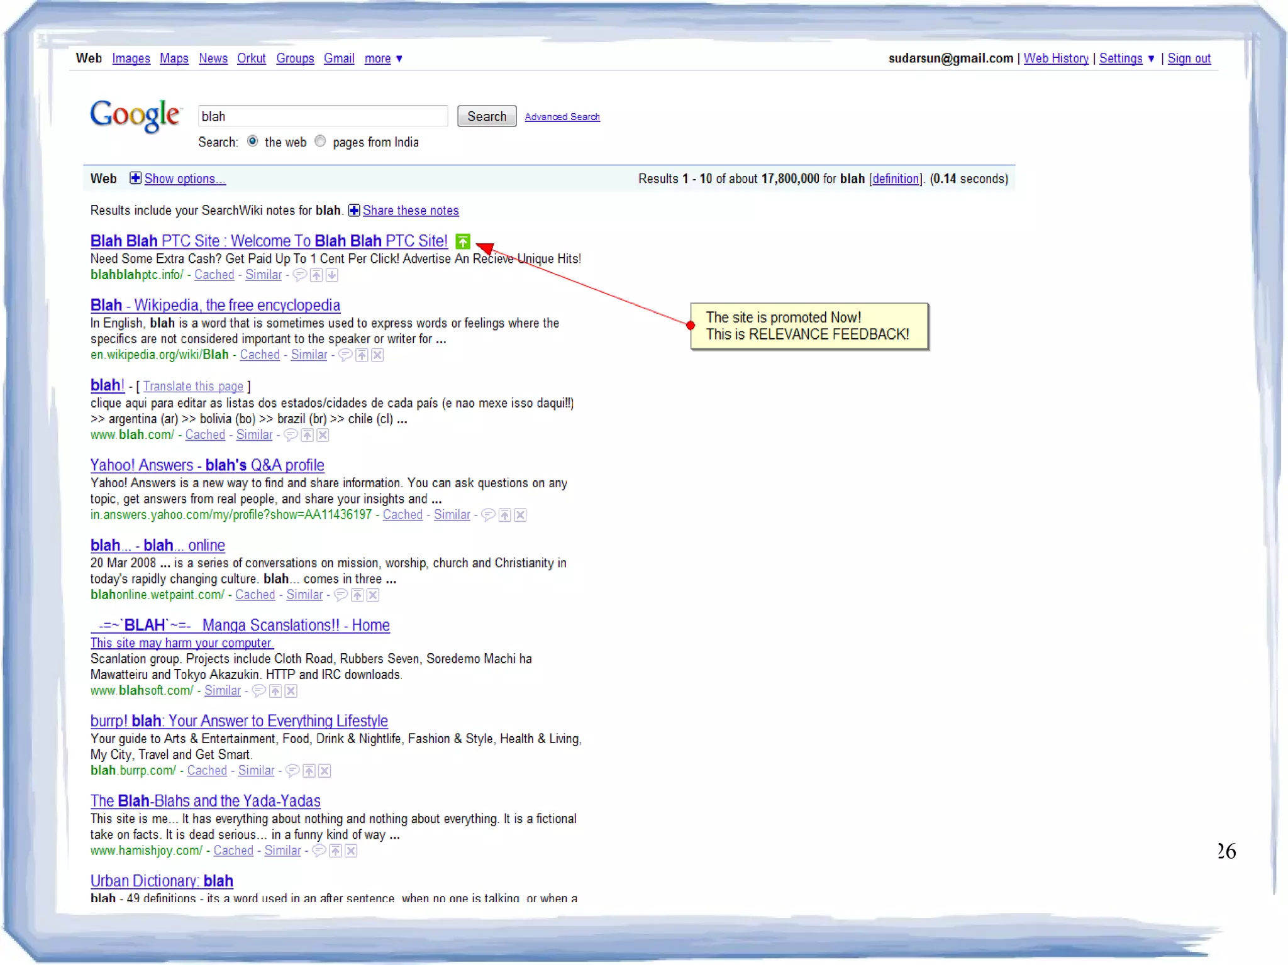The height and width of the screenshot is (965, 1288).
Task: Open 'Yahoo! Answers - blah's Q&A profile' result
Action: coord(208,465)
